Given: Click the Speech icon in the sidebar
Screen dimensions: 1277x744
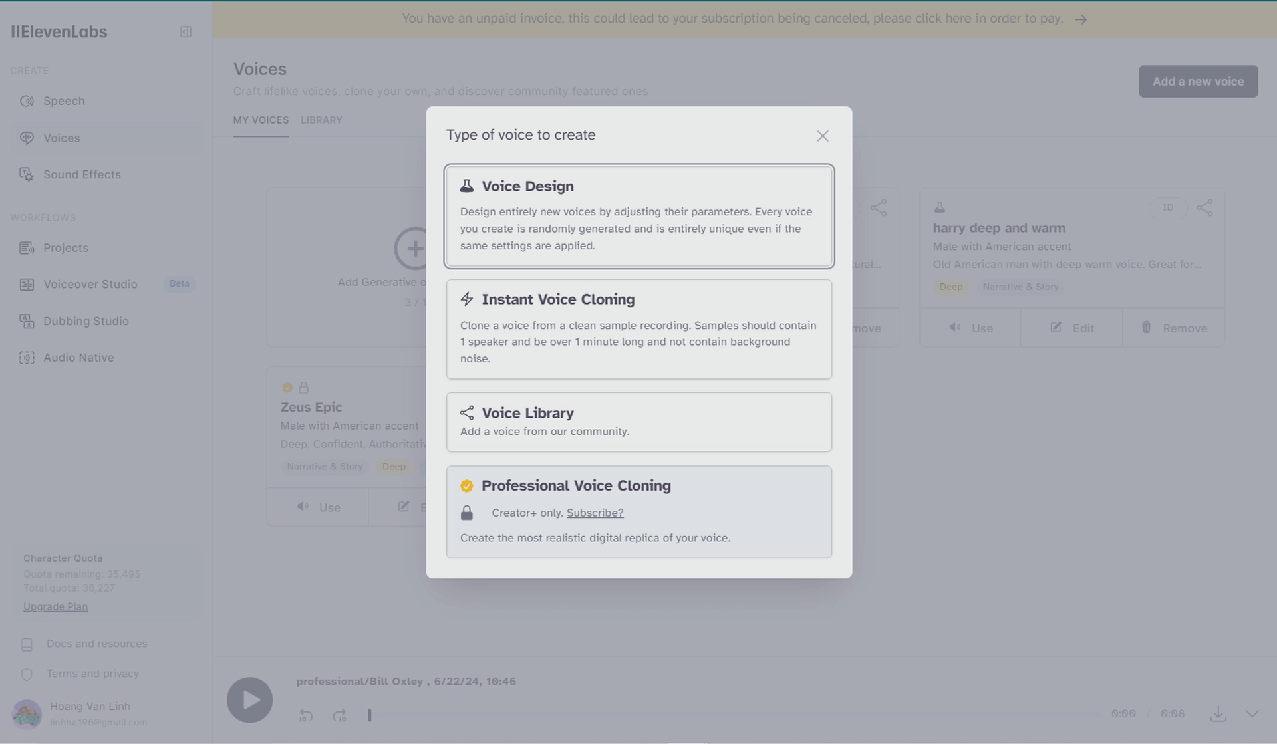Looking at the screenshot, I should (x=27, y=101).
